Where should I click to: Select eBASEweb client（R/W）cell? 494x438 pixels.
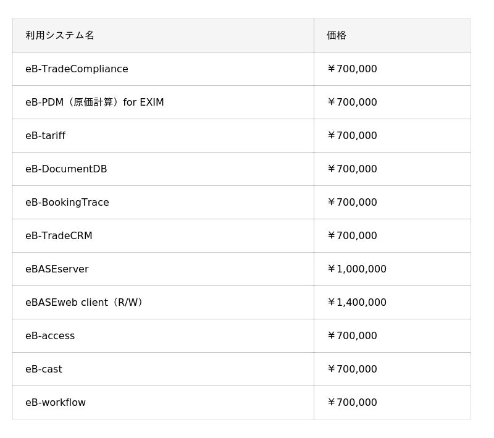tap(85, 302)
